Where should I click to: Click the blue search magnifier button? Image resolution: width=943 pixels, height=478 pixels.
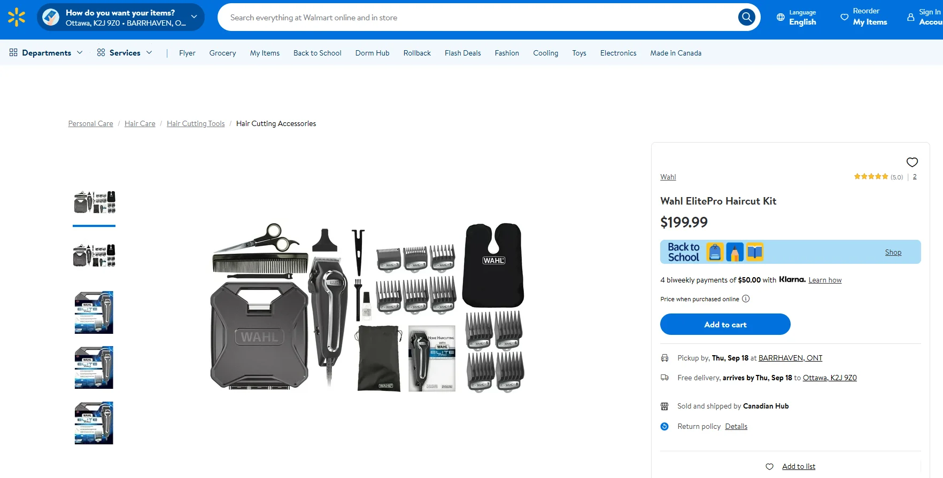(x=746, y=18)
